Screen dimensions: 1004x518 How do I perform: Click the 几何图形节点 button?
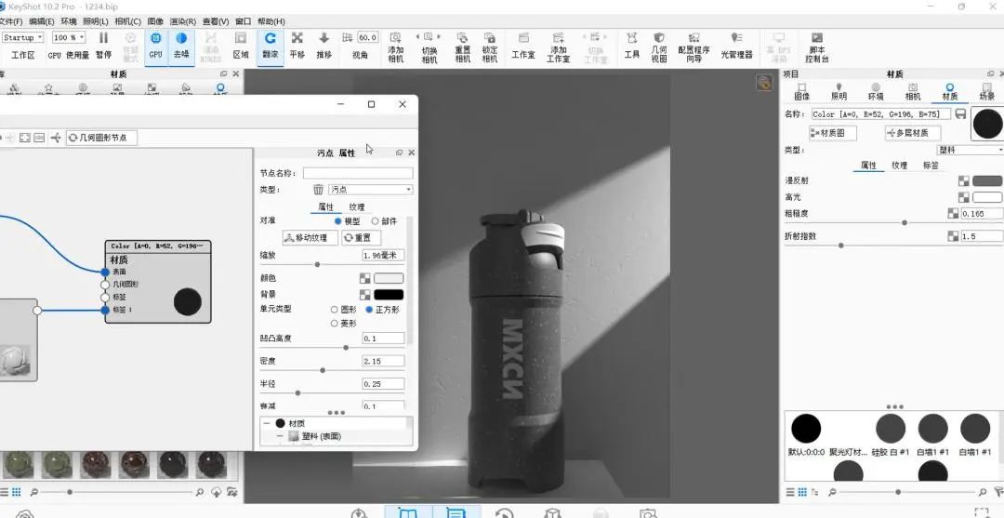(101, 138)
